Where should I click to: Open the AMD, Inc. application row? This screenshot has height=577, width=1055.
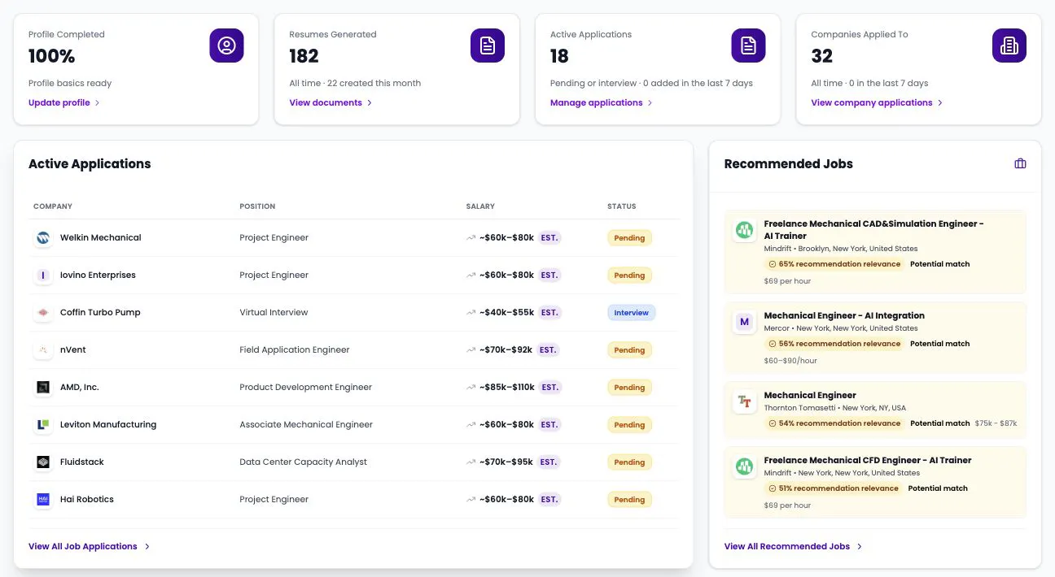pyautogui.click(x=353, y=388)
